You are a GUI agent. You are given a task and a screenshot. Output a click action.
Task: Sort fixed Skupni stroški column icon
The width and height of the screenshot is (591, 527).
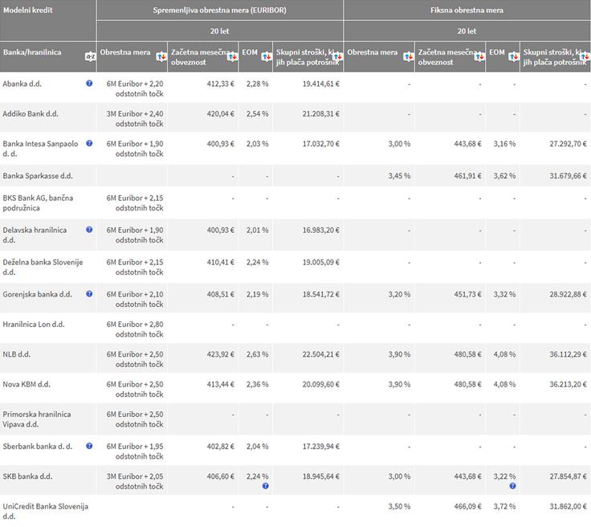pos(585,57)
